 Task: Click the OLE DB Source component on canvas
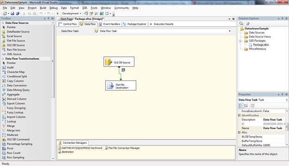pos(119,62)
